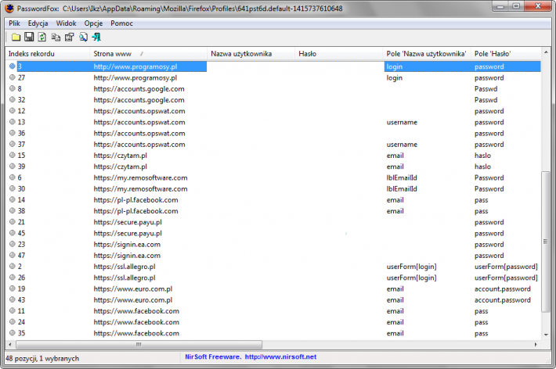The width and height of the screenshot is (556, 369).
Task: Click the bullet icon of selected record 3
Action: click(x=13, y=66)
